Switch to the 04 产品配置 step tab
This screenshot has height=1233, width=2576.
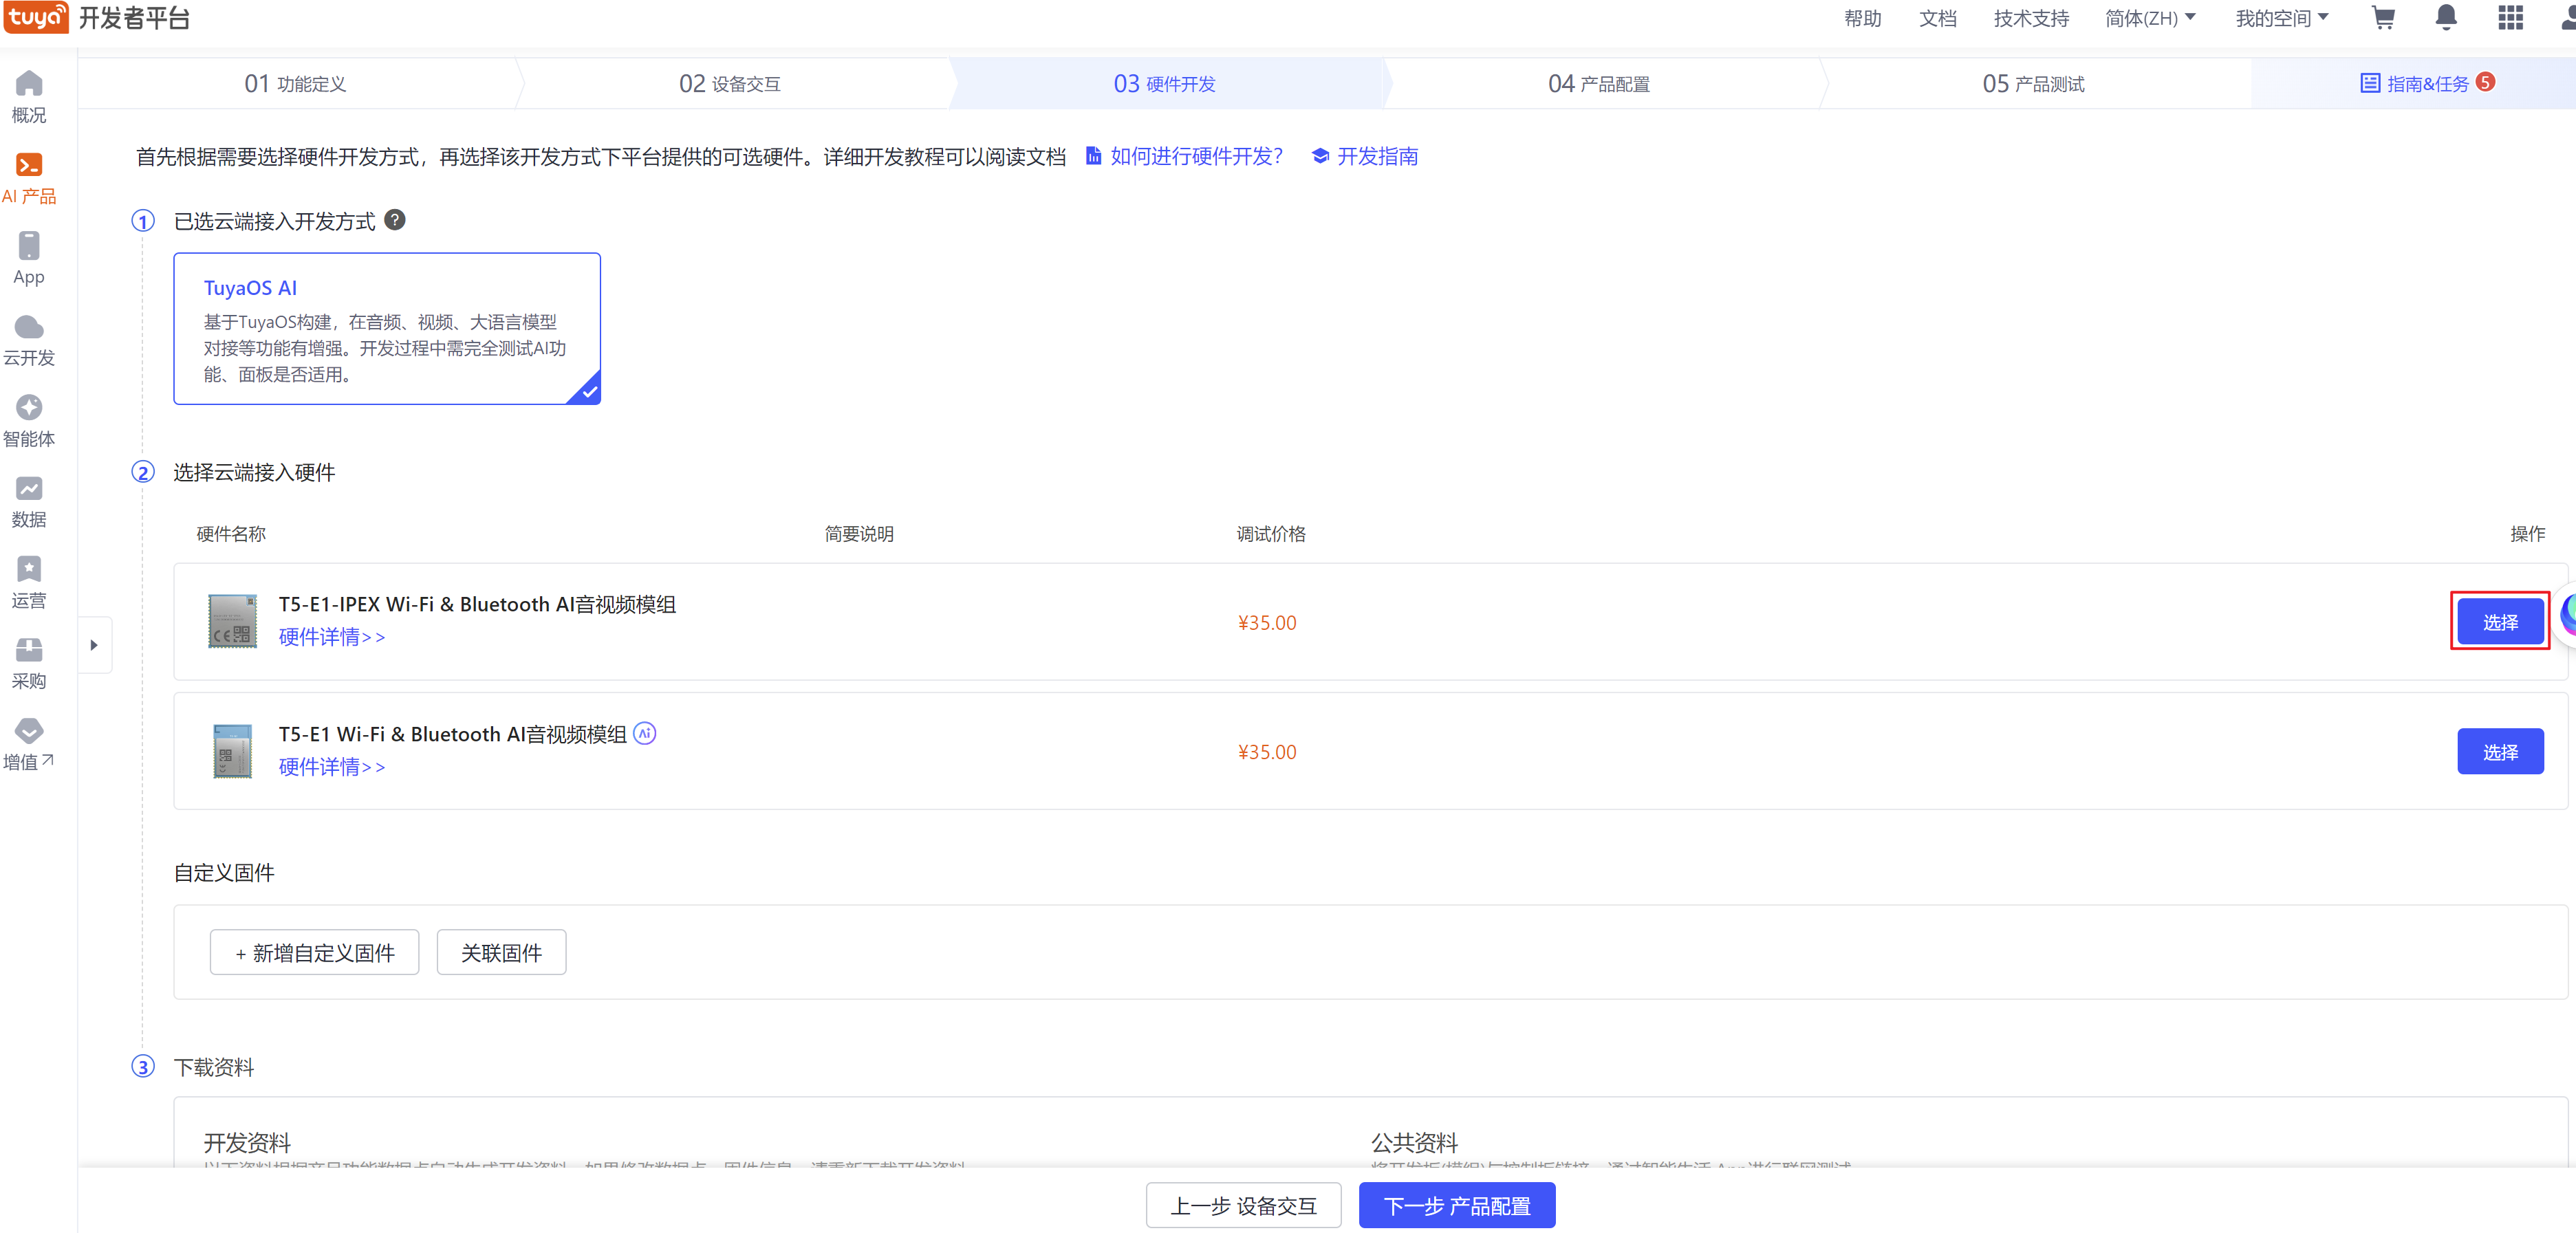(x=1598, y=84)
